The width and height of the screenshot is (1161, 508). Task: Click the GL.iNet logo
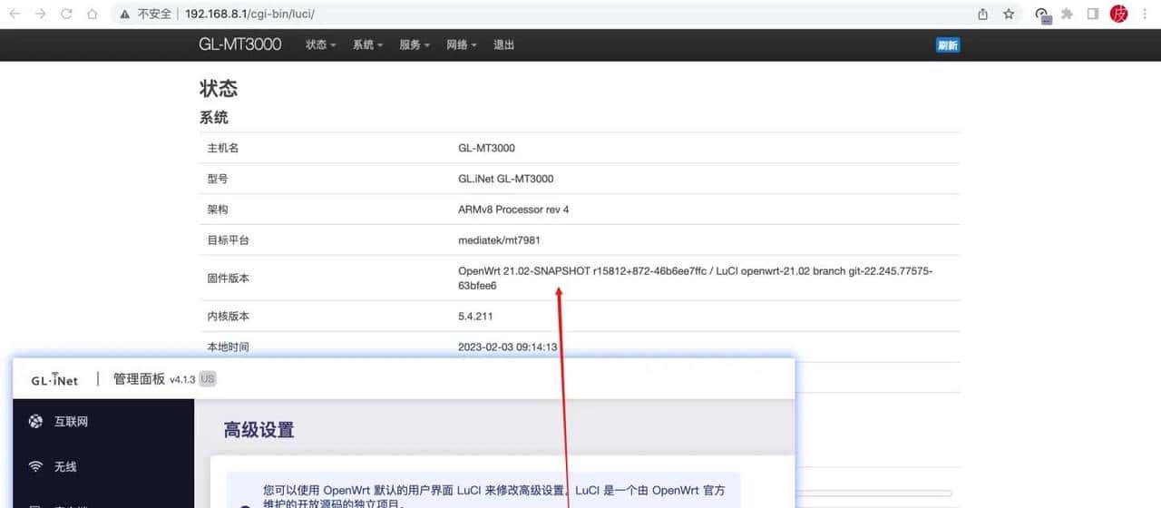pyautogui.click(x=54, y=379)
